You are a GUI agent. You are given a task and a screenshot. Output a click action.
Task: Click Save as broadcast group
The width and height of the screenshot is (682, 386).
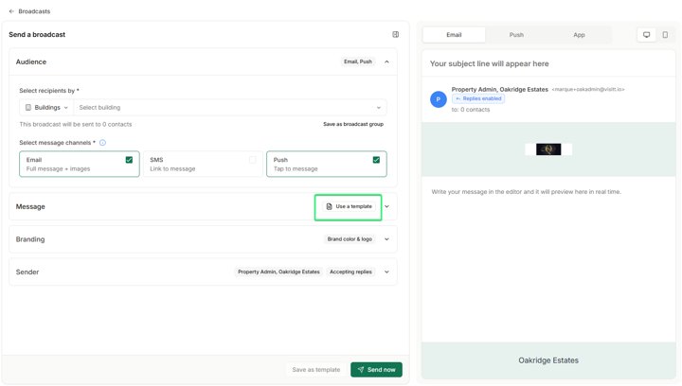pos(353,124)
